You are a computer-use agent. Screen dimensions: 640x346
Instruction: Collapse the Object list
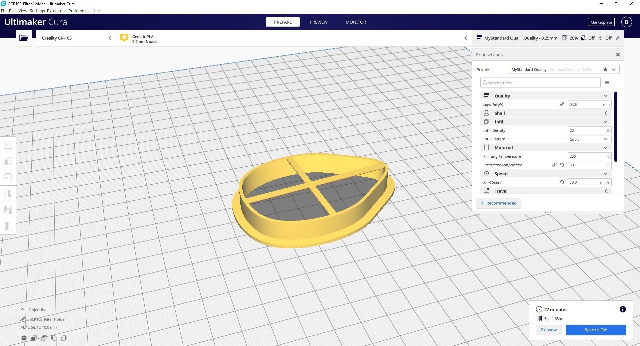tap(23, 309)
